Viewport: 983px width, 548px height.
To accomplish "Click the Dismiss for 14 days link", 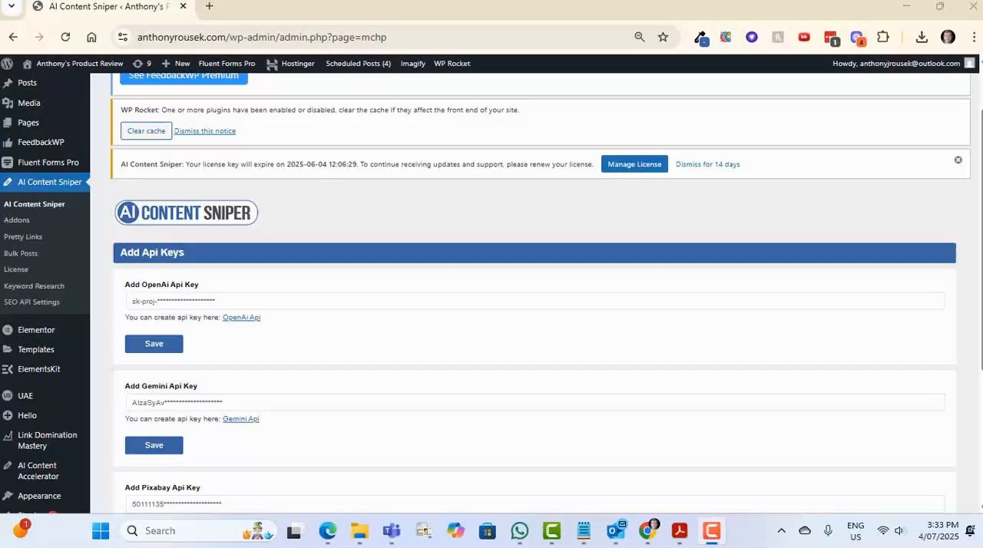I will pyautogui.click(x=707, y=164).
